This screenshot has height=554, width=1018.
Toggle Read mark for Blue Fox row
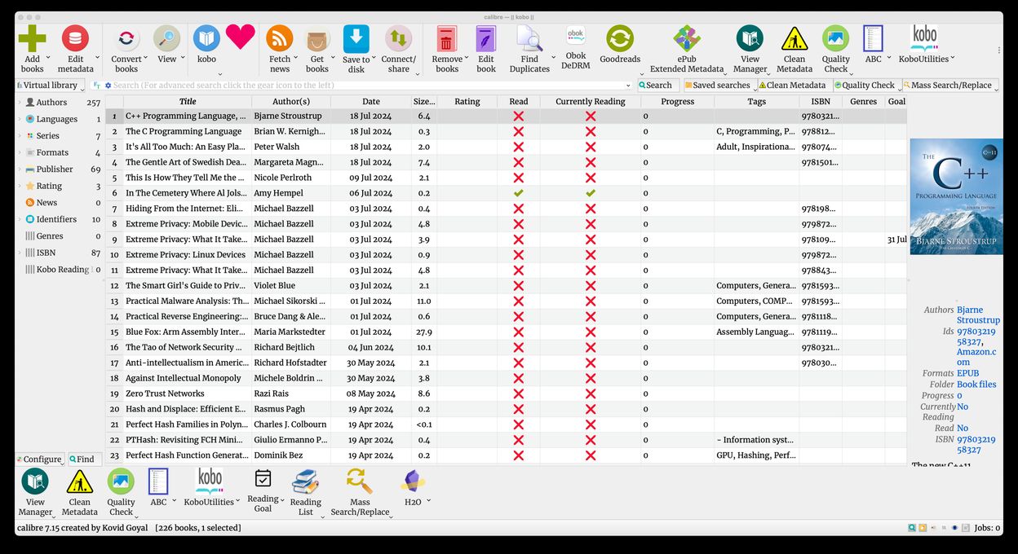518,332
